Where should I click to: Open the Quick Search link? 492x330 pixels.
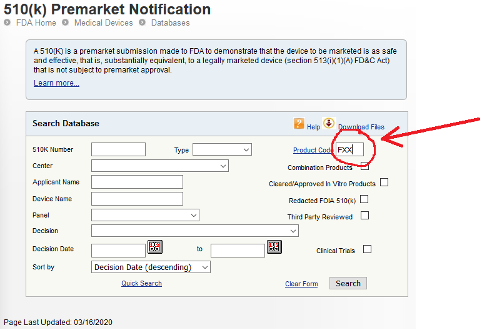click(x=141, y=283)
